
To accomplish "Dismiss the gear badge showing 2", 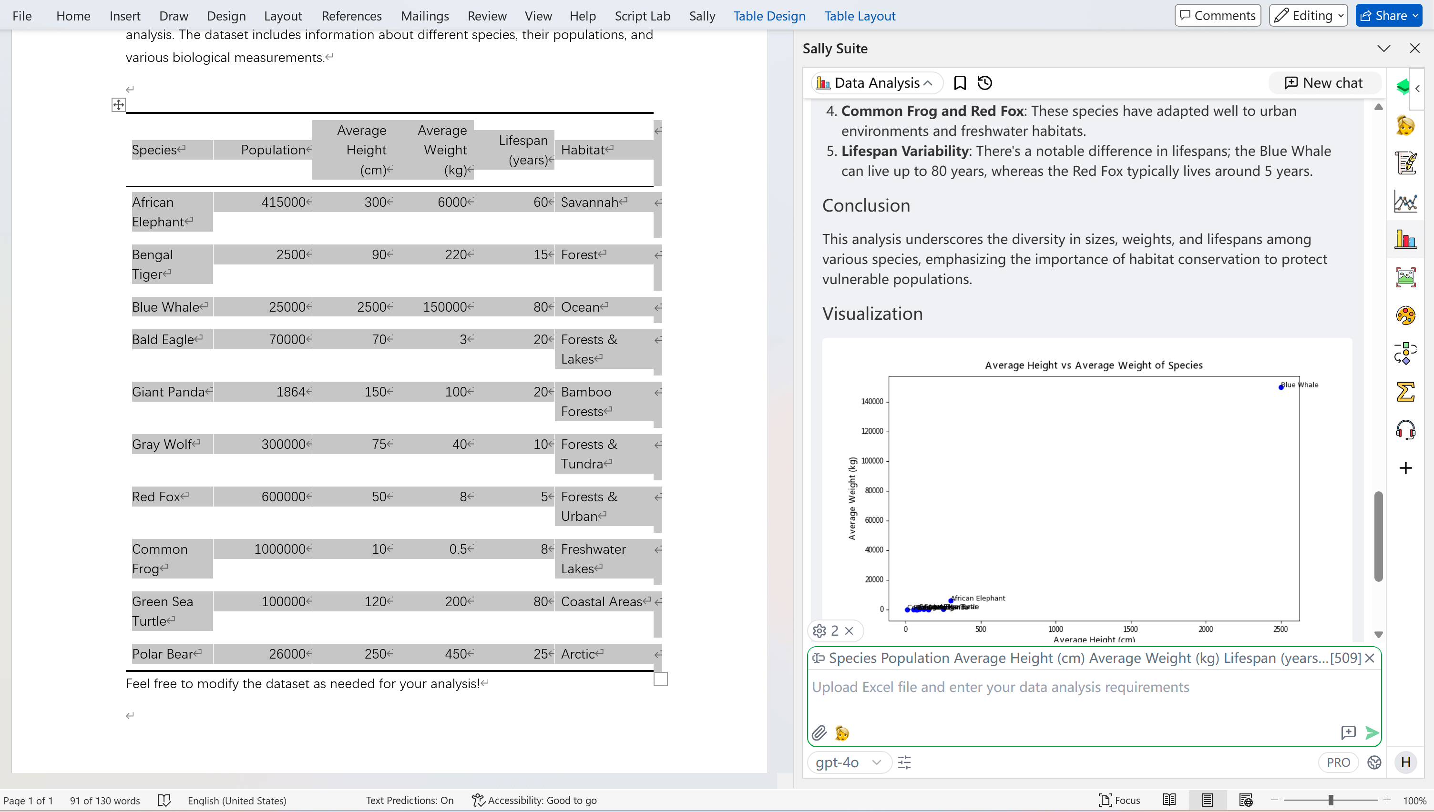I will (x=849, y=631).
